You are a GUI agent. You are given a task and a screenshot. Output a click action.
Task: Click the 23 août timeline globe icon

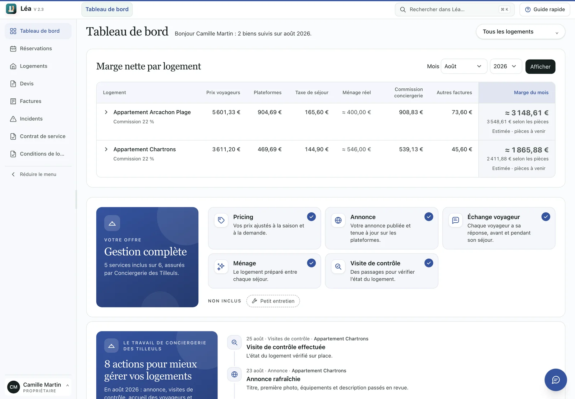click(x=234, y=374)
